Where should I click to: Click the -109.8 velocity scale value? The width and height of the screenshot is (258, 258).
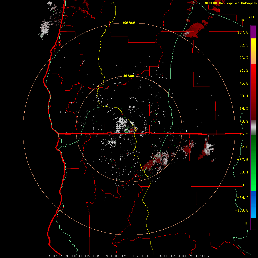point(242,210)
